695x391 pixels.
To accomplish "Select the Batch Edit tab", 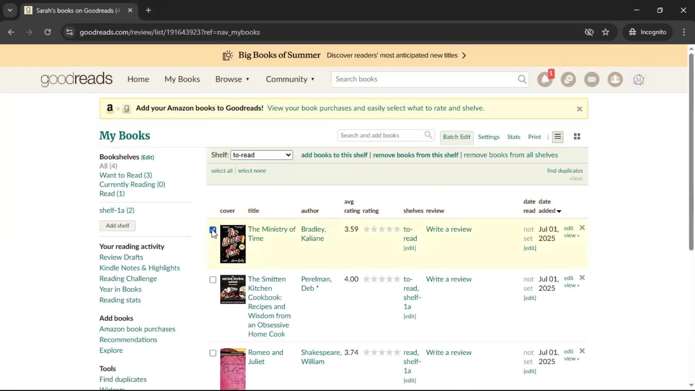I will click(x=456, y=137).
